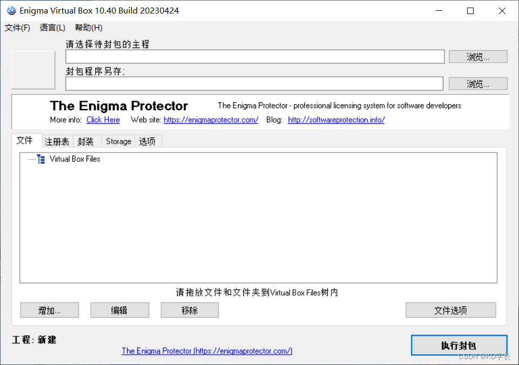This screenshot has width=519, height=365.
Task: Switch to the 选项 tab
Action: [x=148, y=141]
